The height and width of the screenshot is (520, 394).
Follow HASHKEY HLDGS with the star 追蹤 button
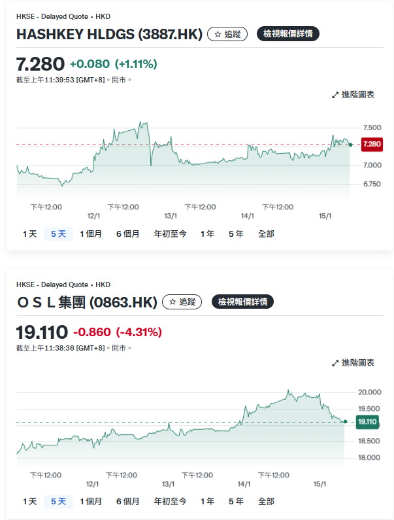pyautogui.click(x=227, y=34)
